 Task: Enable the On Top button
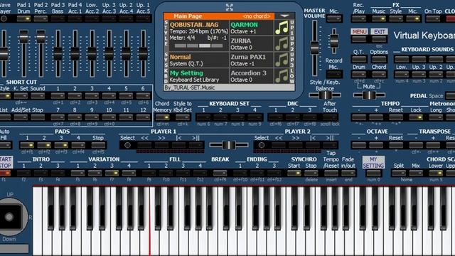pos(433,18)
